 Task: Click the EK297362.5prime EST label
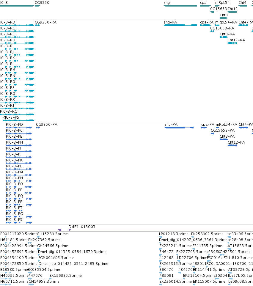click(44, 240)
